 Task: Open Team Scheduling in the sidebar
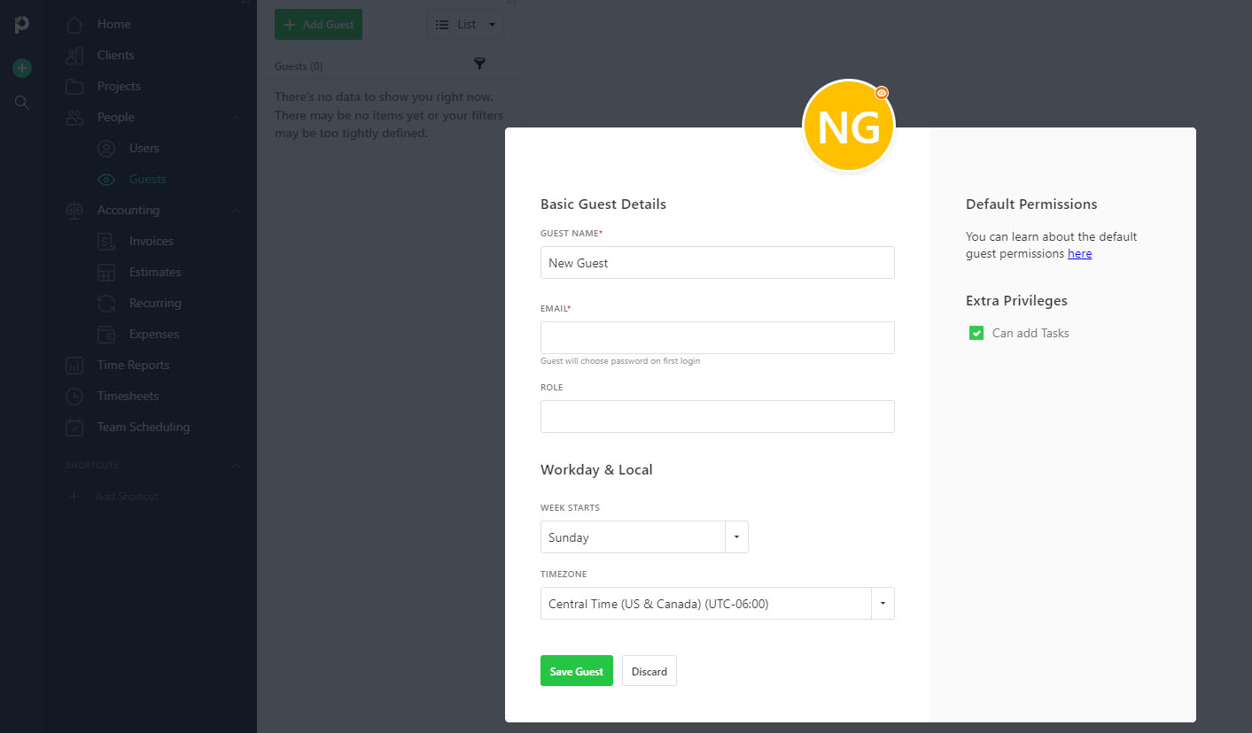(144, 427)
